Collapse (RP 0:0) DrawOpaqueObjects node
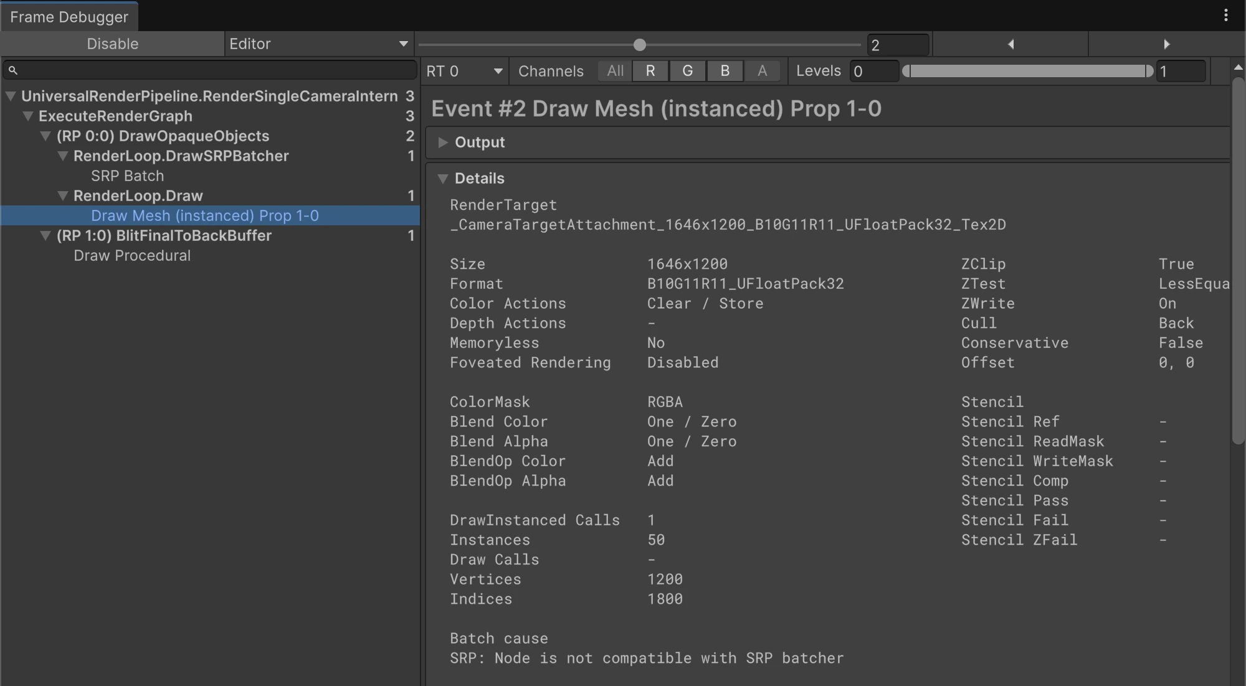 pyautogui.click(x=45, y=136)
